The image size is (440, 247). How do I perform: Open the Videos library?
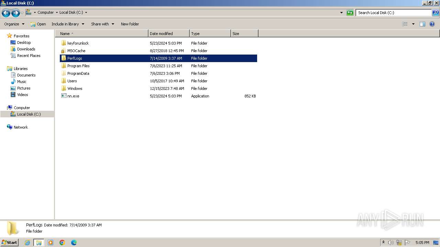(22, 95)
